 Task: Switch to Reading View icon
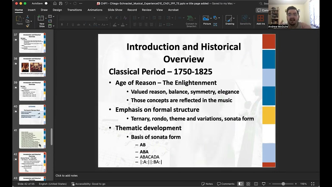pos(256,184)
